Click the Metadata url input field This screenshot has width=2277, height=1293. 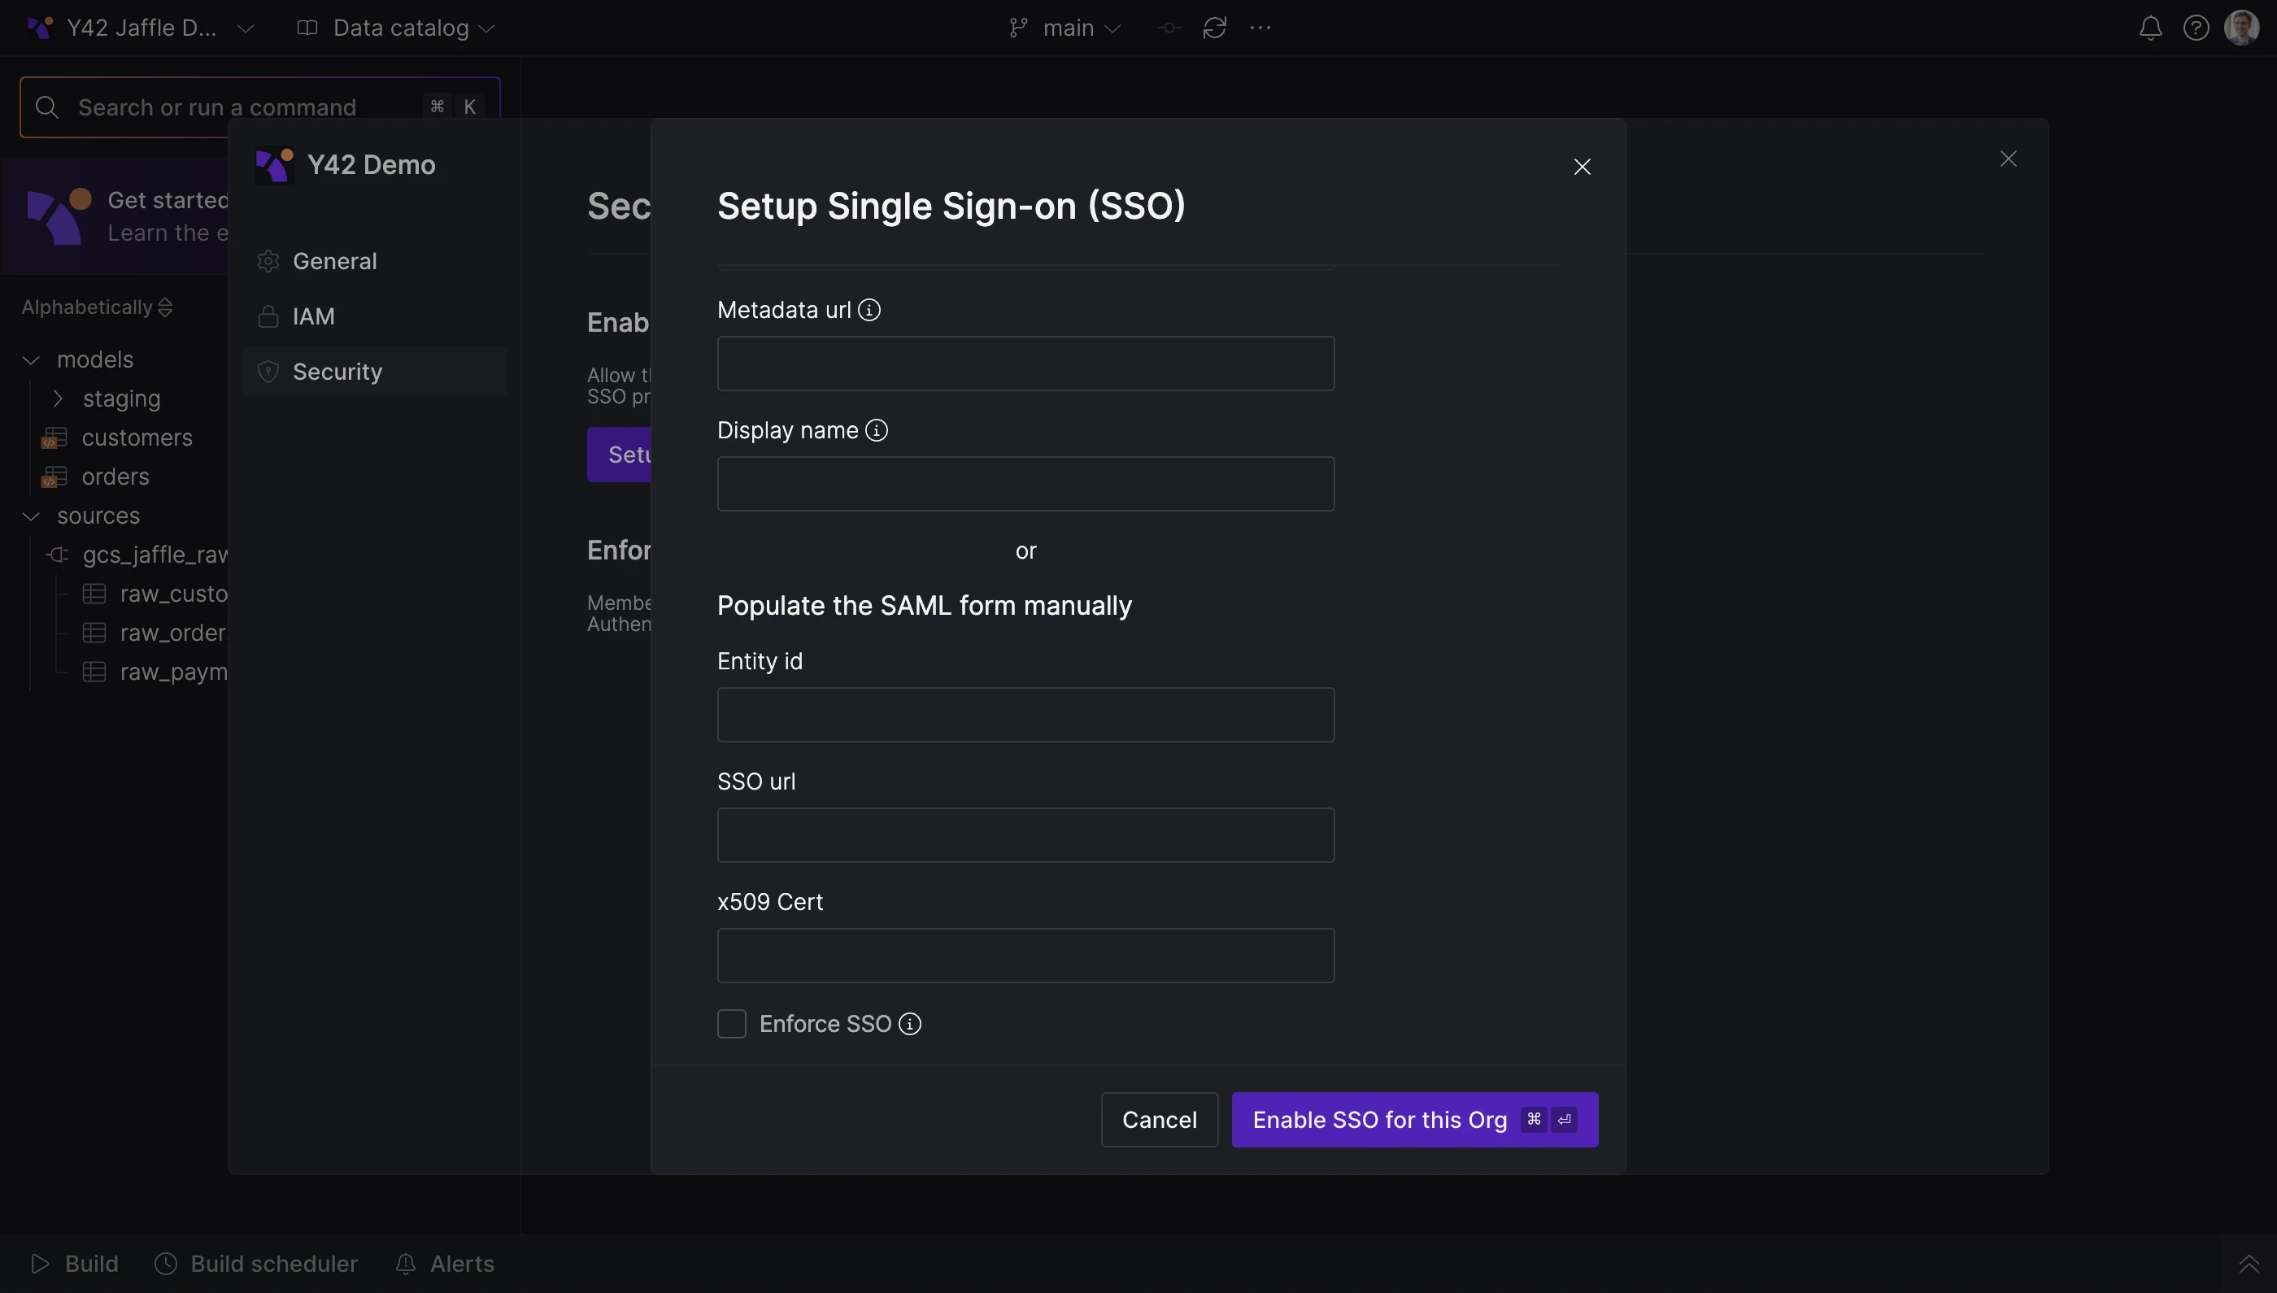click(x=1025, y=364)
